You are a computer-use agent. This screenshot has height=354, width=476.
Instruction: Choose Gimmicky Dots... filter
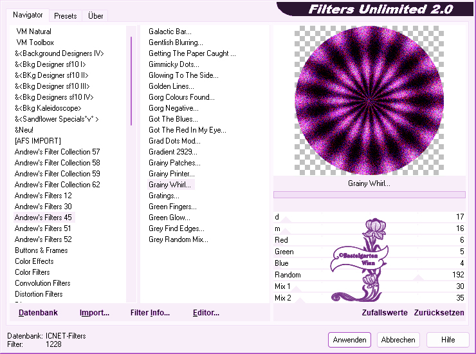click(x=174, y=64)
